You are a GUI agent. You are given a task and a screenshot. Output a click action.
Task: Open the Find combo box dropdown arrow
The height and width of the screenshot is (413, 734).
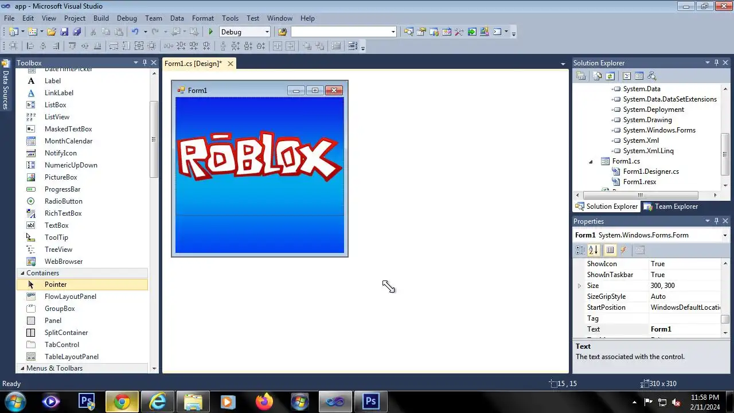coord(393,32)
